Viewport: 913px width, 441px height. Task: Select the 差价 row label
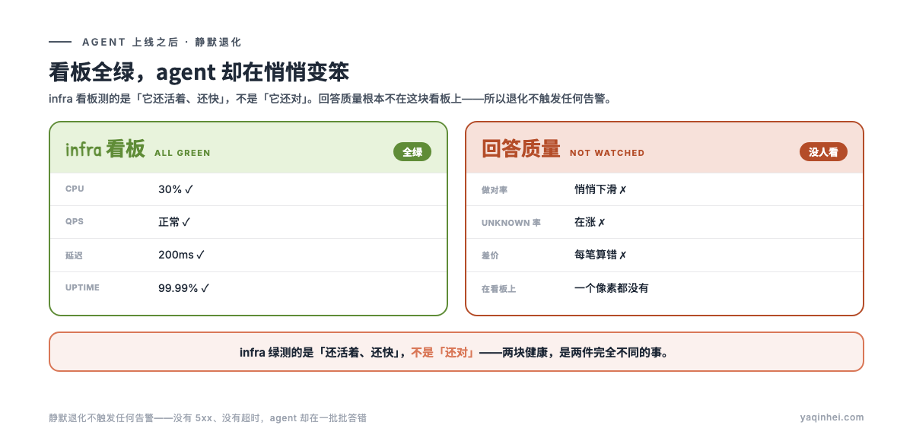[490, 255]
